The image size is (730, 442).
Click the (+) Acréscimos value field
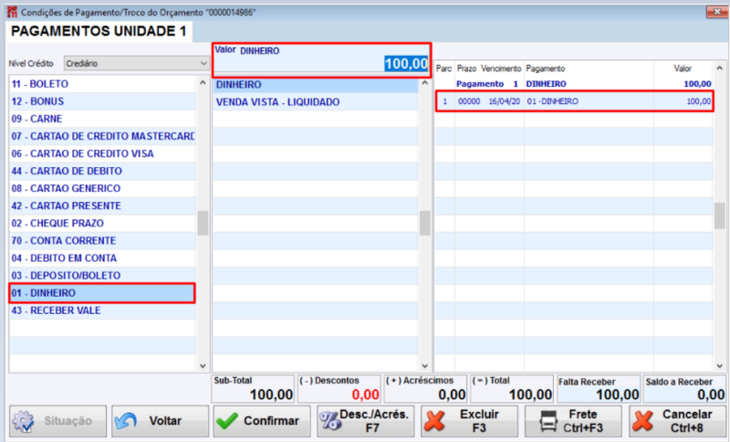(x=425, y=389)
